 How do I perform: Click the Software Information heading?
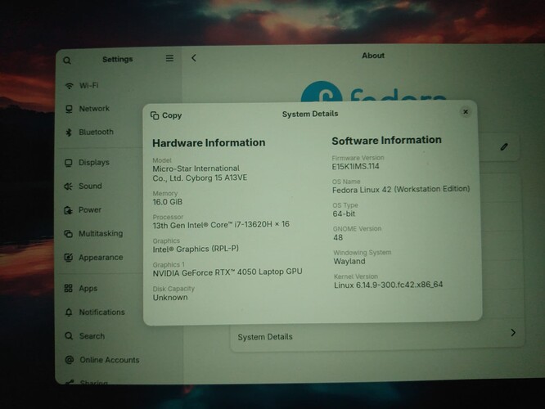(x=386, y=141)
